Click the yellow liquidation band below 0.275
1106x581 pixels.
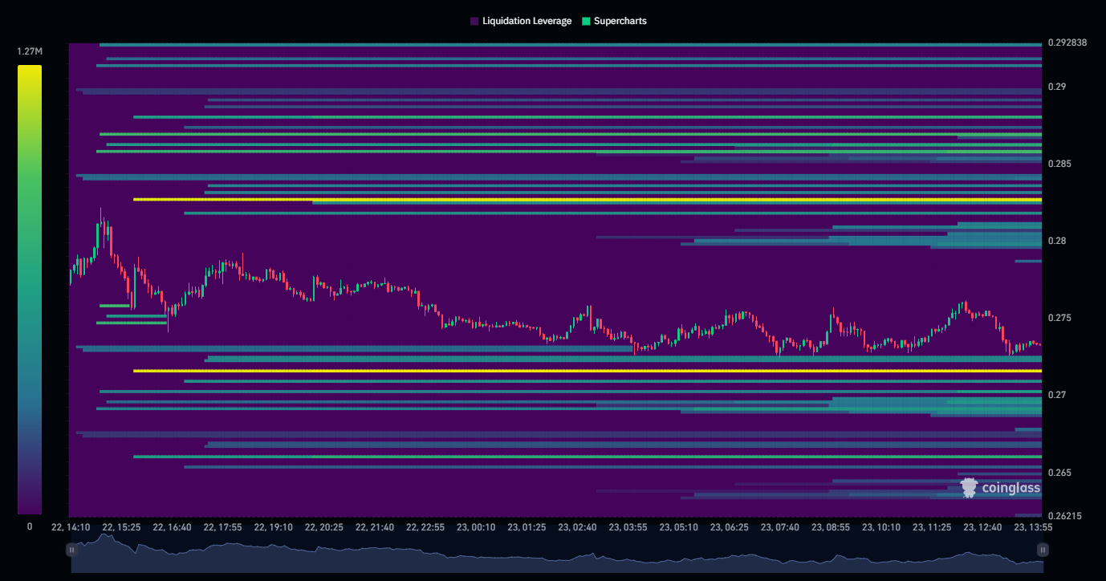click(588, 371)
